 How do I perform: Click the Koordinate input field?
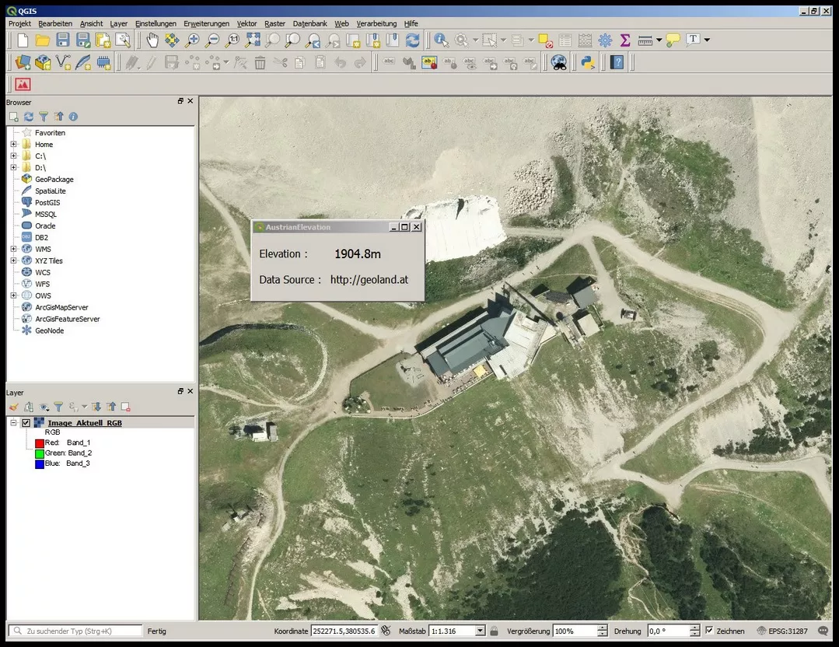[x=344, y=631]
